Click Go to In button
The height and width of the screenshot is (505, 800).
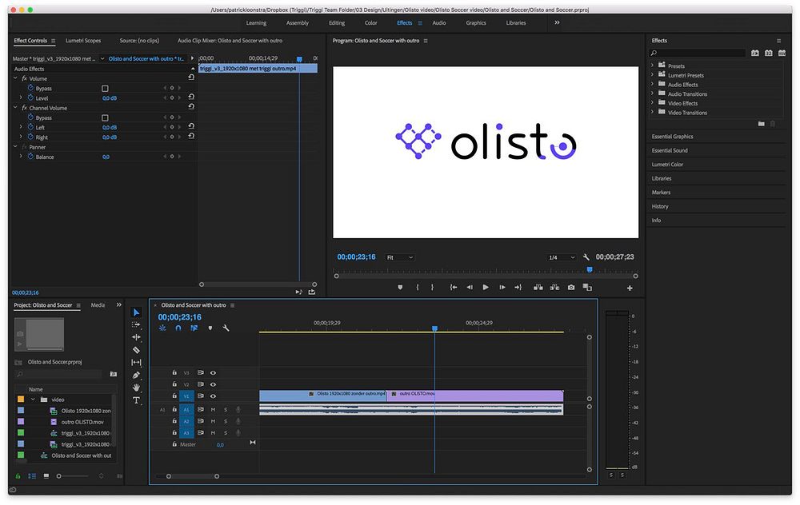[x=453, y=288]
